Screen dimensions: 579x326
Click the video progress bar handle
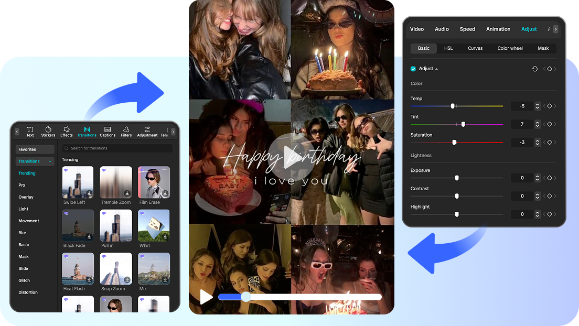(x=246, y=297)
